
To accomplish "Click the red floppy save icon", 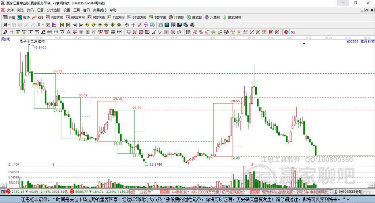I will click(179, 25).
